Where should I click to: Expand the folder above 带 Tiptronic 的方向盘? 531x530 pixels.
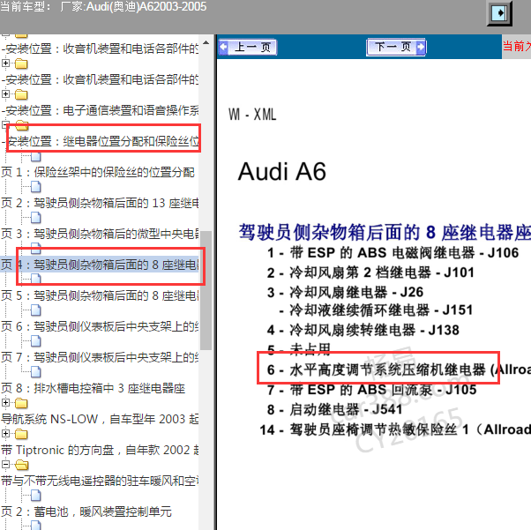[x=5, y=433]
